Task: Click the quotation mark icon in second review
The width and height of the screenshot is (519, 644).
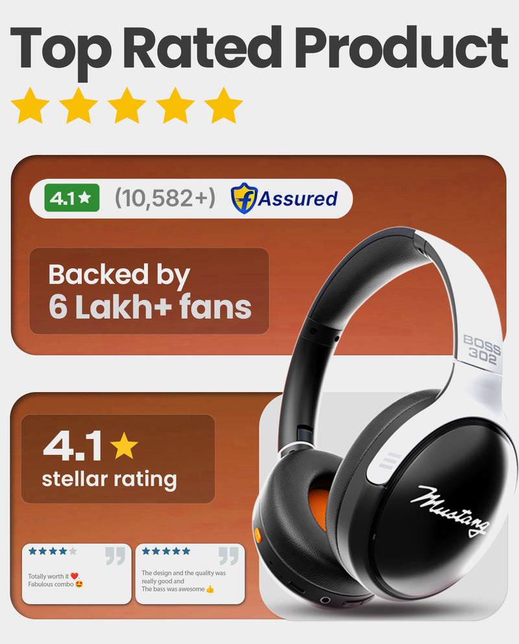Action: click(x=228, y=556)
